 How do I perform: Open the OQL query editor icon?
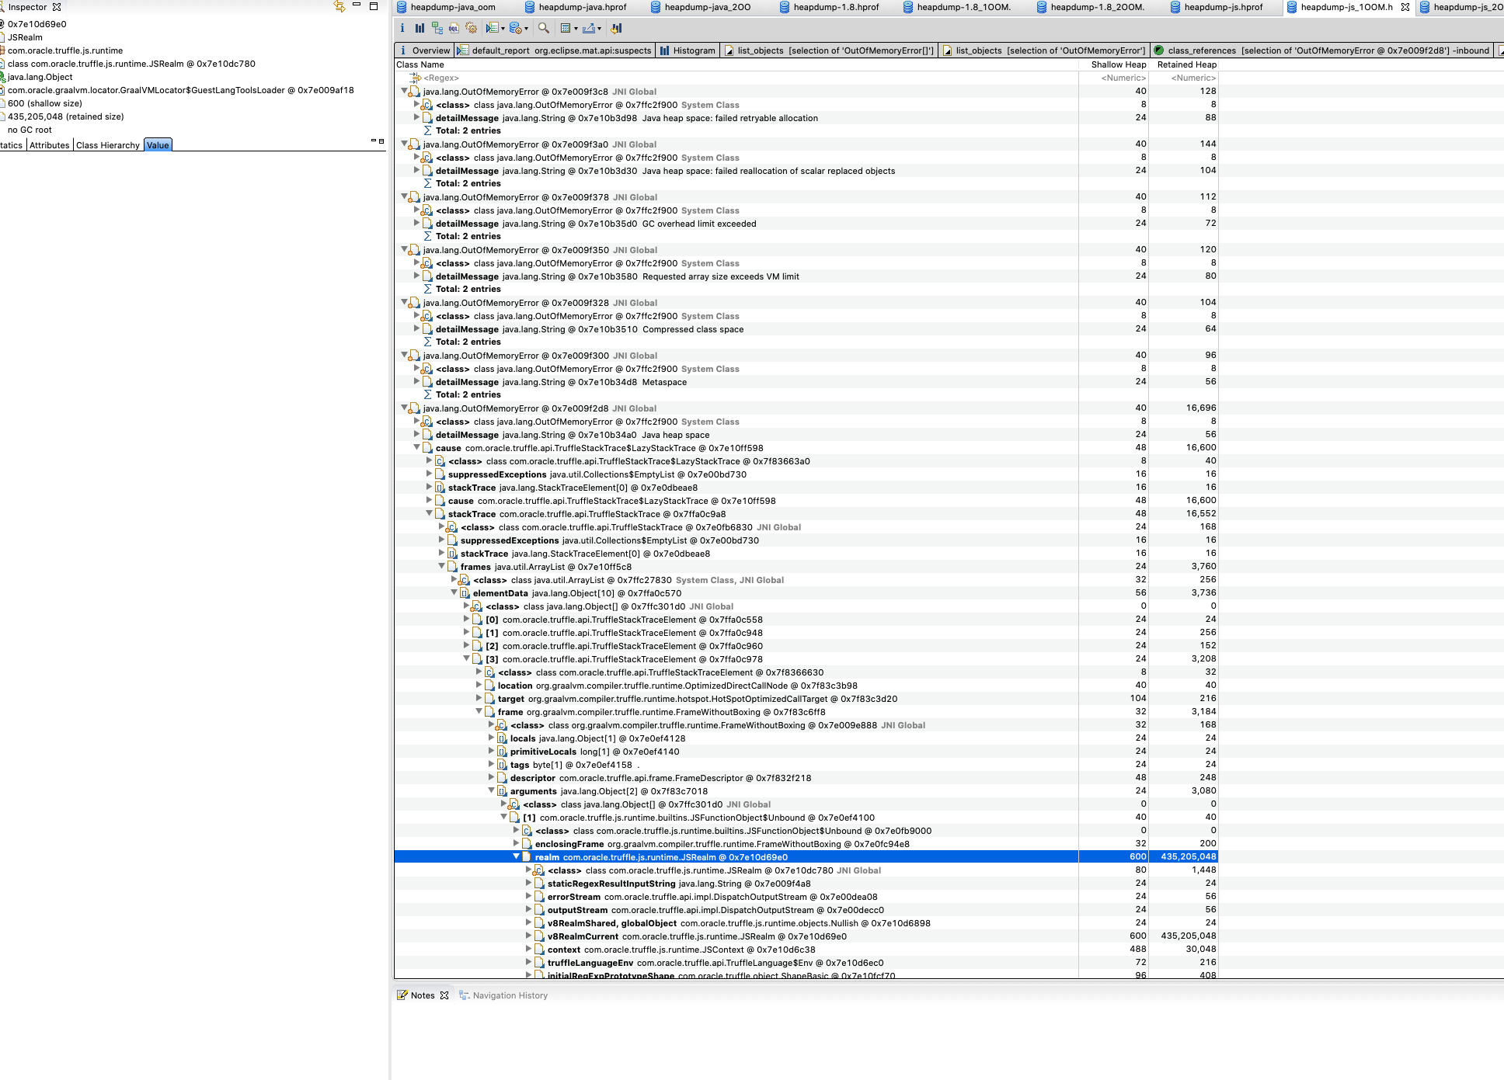[x=454, y=28]
